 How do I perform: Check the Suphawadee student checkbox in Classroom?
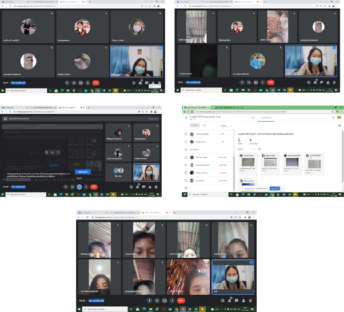(186, 181)
